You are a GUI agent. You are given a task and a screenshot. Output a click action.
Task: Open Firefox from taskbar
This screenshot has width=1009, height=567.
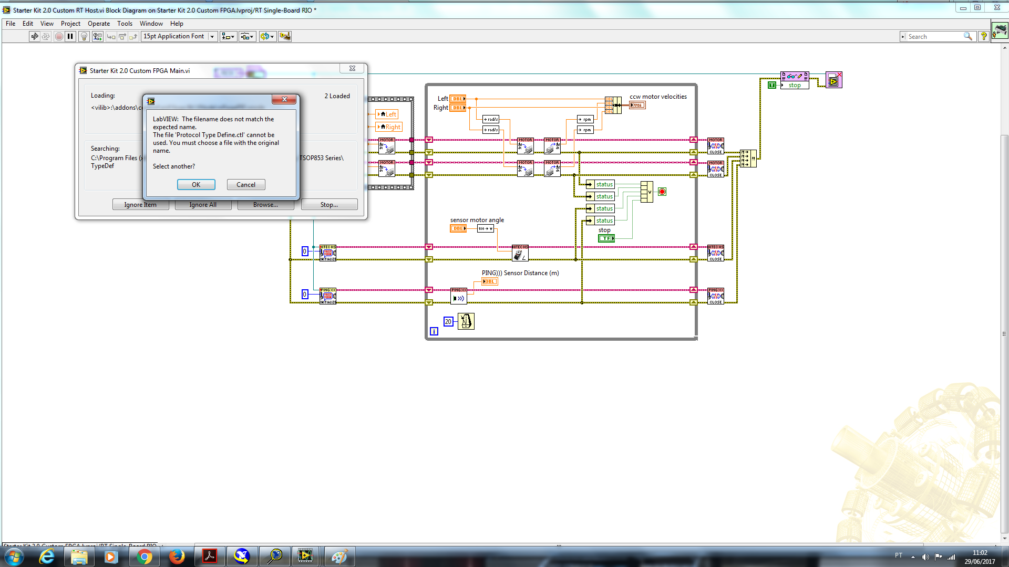pyautogui.click(x=177, y=556)
